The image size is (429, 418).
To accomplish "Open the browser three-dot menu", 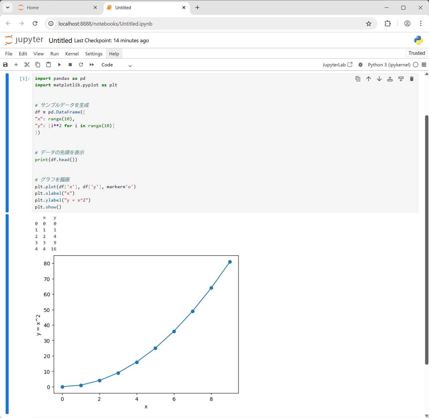I will pos(421,23).
